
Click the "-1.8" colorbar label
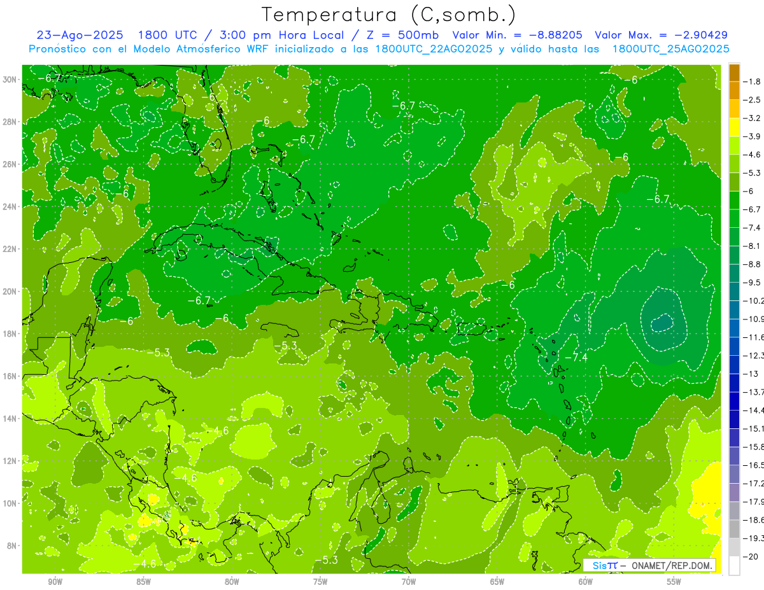point(752,81)
